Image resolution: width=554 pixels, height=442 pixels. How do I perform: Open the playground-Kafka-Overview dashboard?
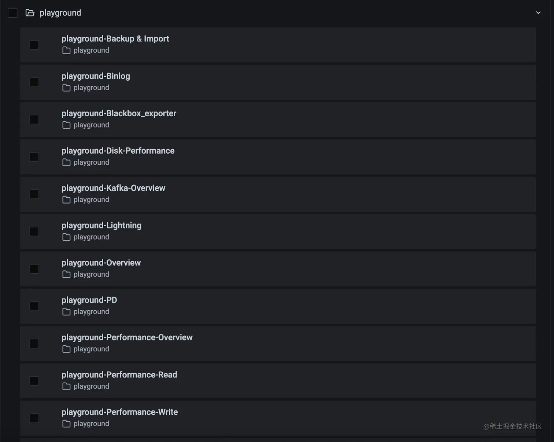(x=113, y=188)
